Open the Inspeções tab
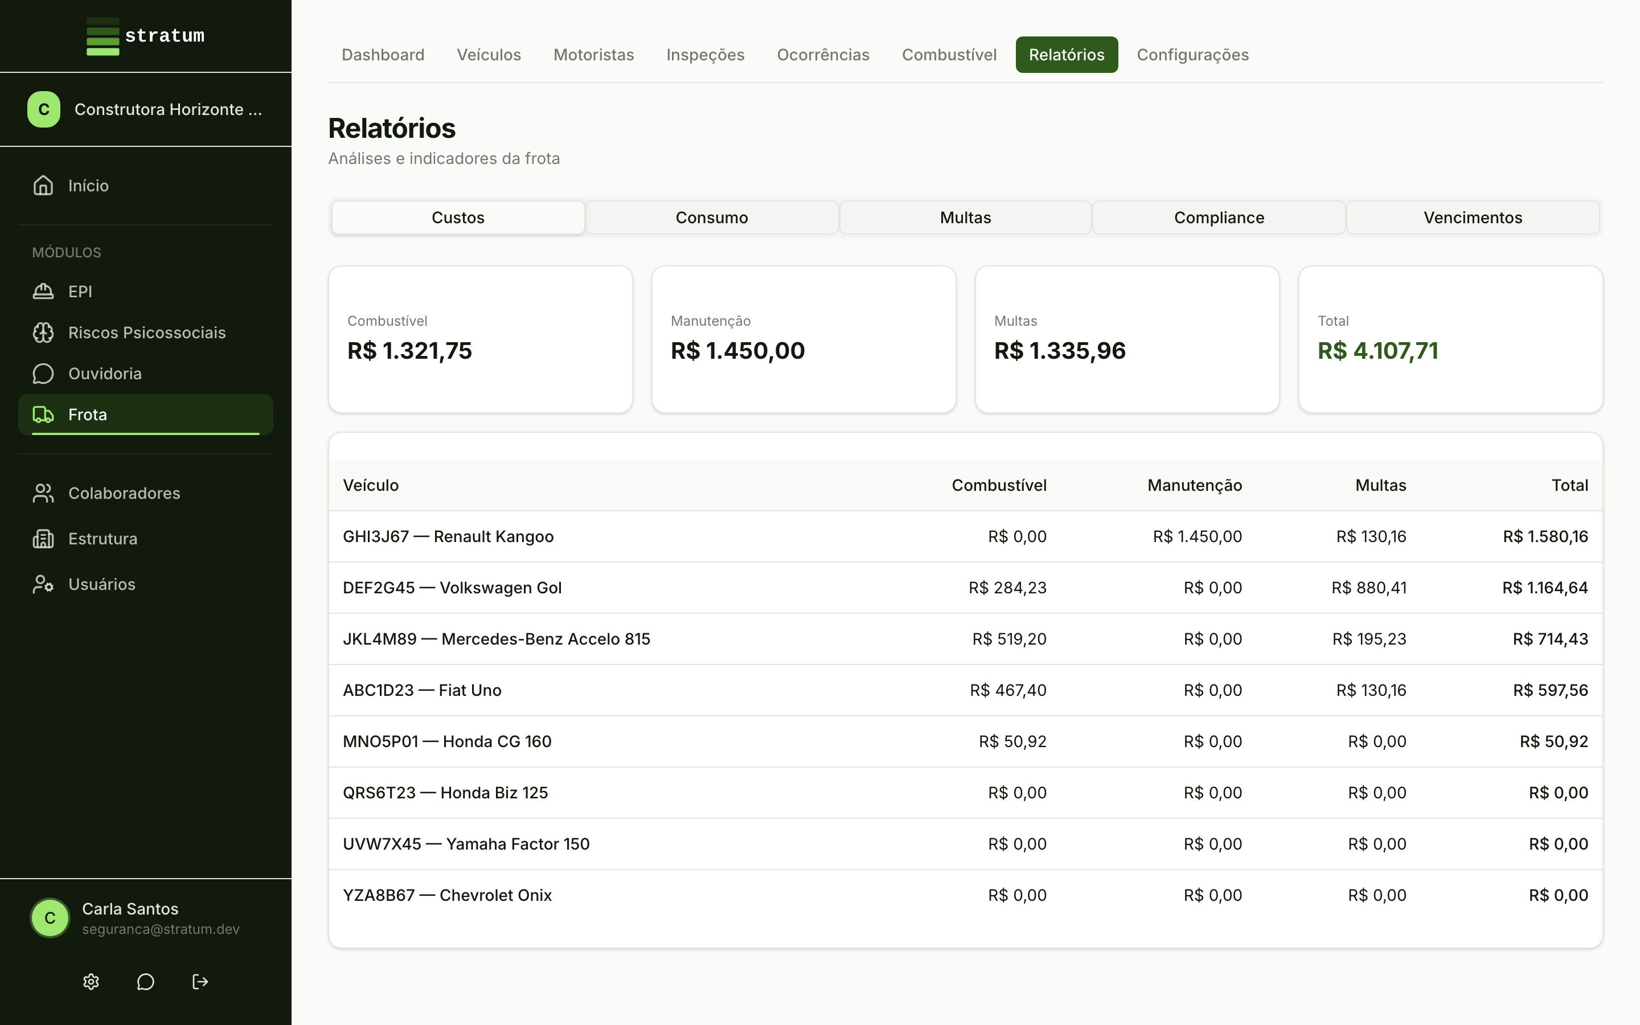Screen dimensions: 1640x1025 [x=706, y=54]
